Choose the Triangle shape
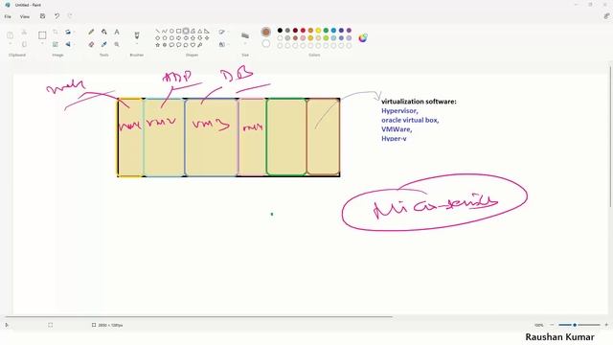 point(200,31)
